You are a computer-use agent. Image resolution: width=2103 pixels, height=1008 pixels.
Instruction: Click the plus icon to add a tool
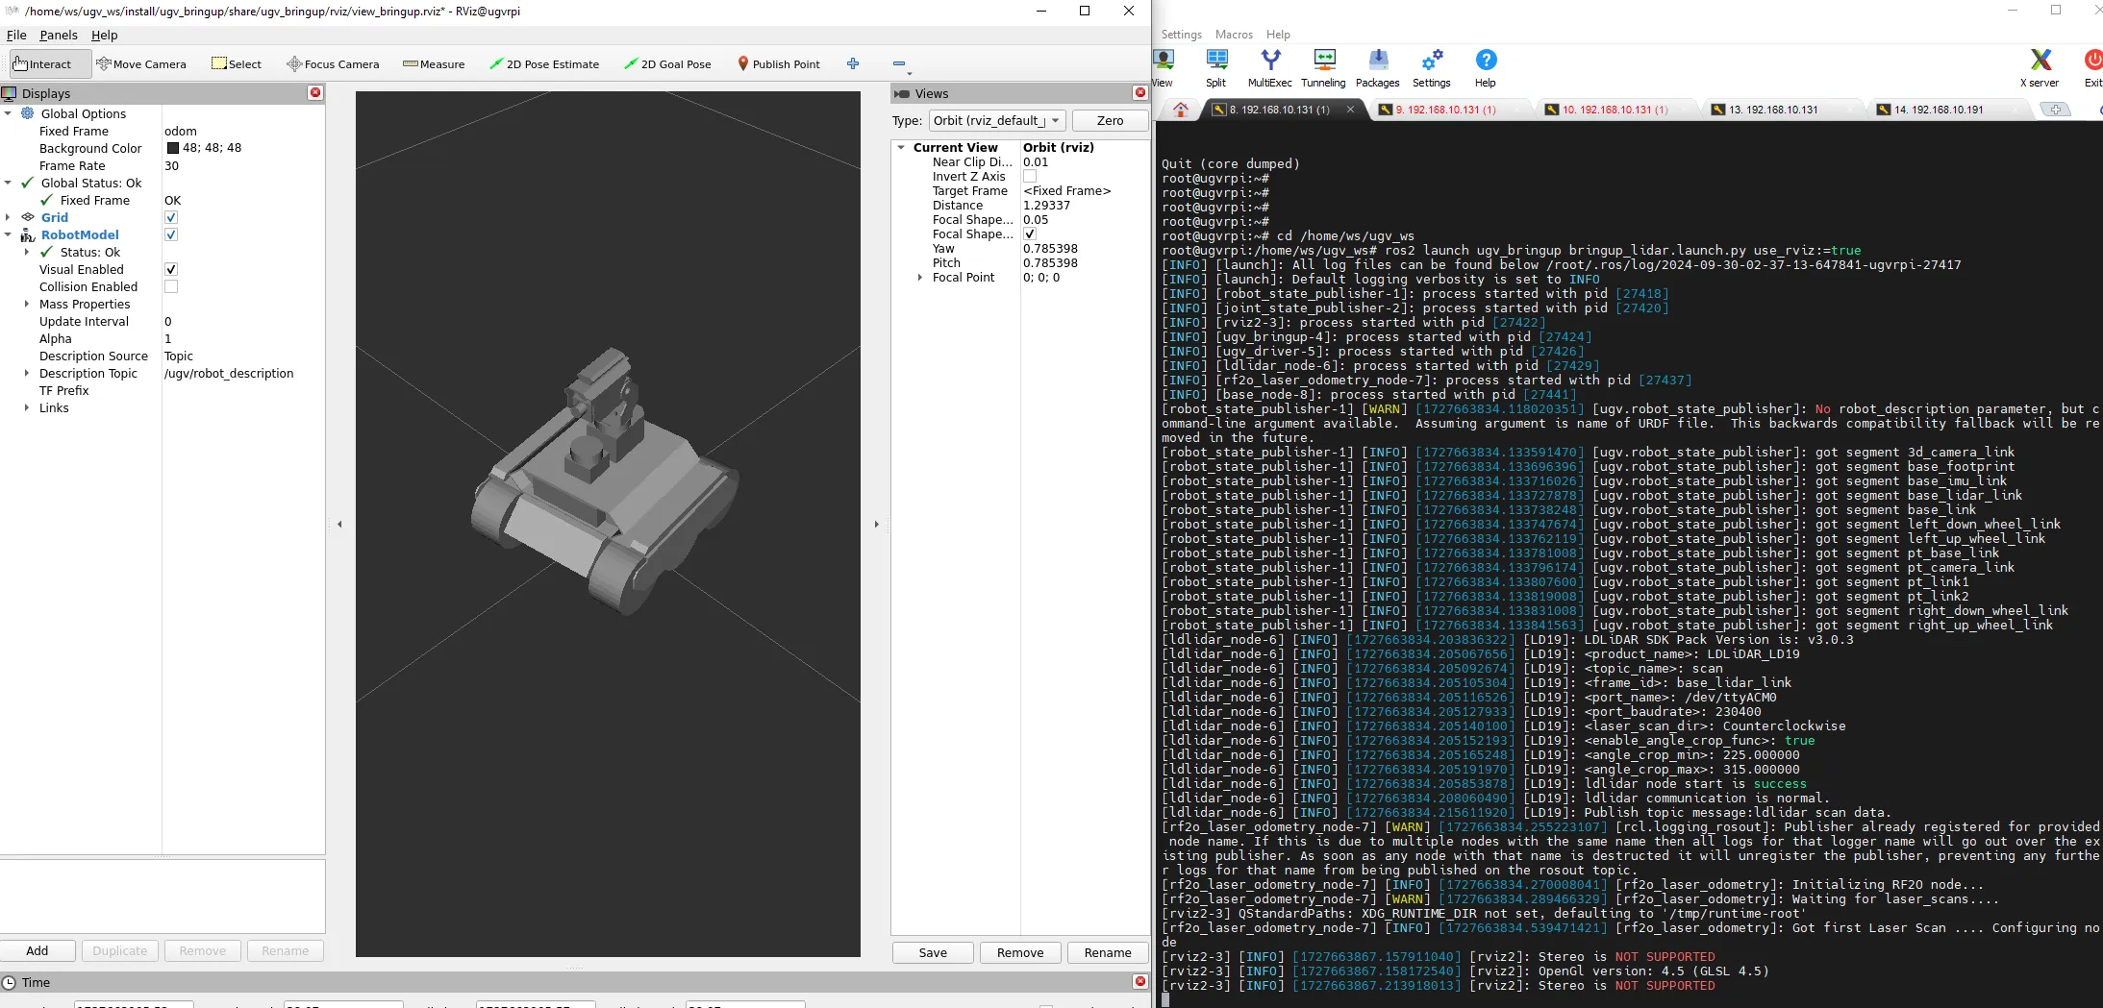853,63
